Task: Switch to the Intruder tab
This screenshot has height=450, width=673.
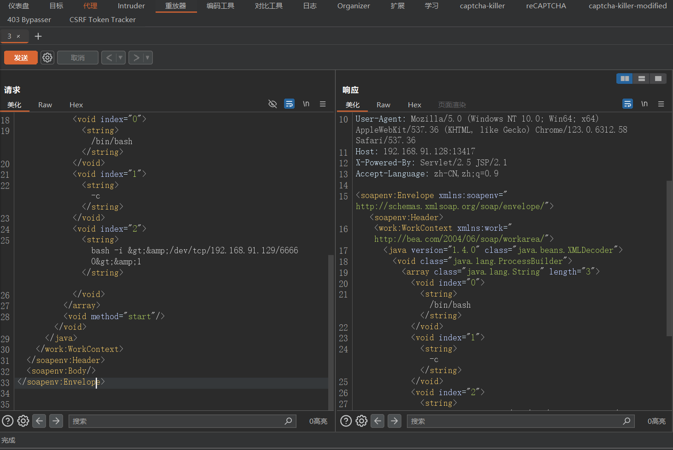Action: pos(131,6)
